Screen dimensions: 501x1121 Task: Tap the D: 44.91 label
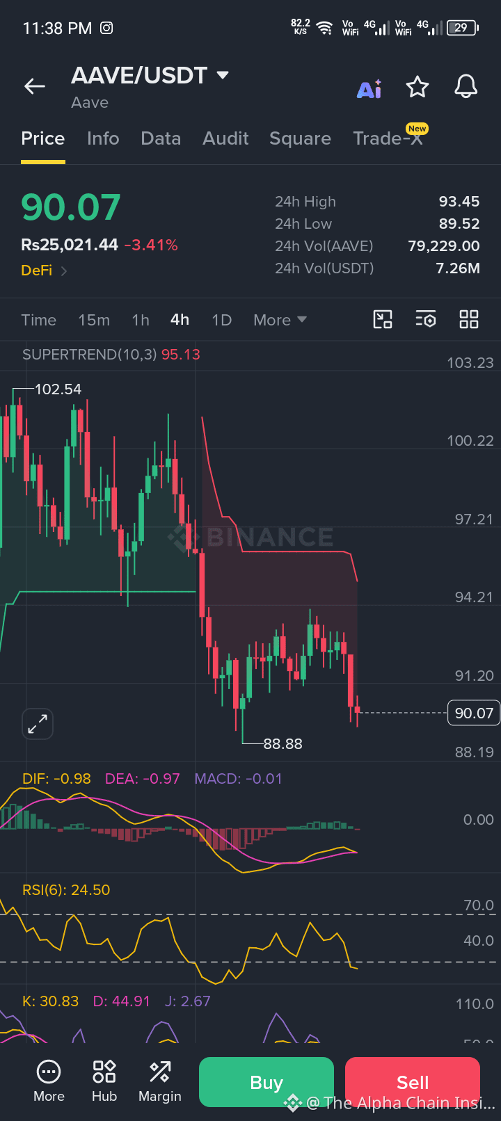pos(122,1001)
